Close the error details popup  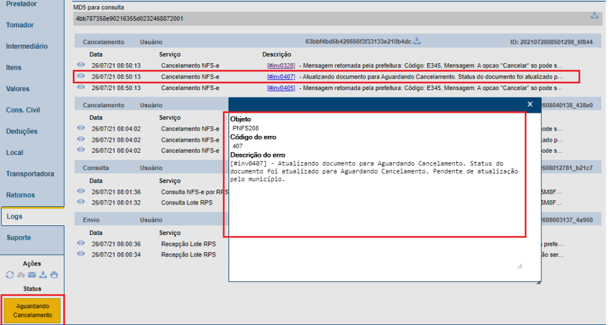pos(530,104)
